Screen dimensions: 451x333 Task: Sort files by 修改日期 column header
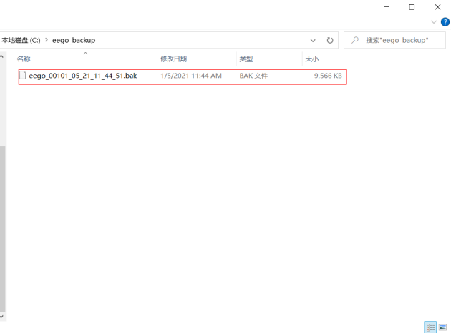173,59
